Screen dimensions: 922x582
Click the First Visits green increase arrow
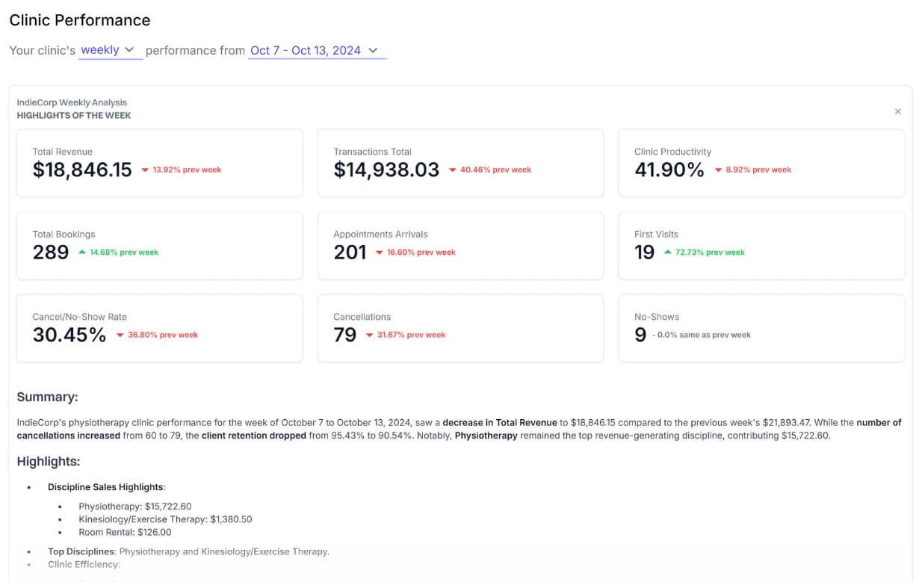click(x=668, y=253)
